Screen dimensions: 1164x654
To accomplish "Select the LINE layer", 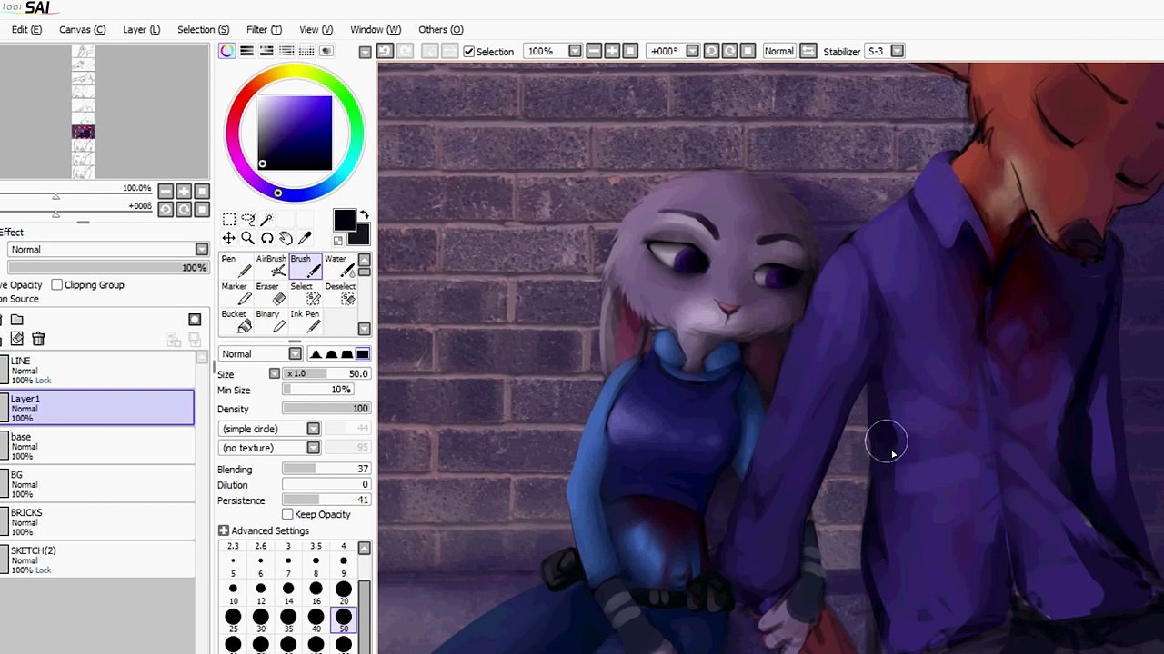I will [97, 371].
